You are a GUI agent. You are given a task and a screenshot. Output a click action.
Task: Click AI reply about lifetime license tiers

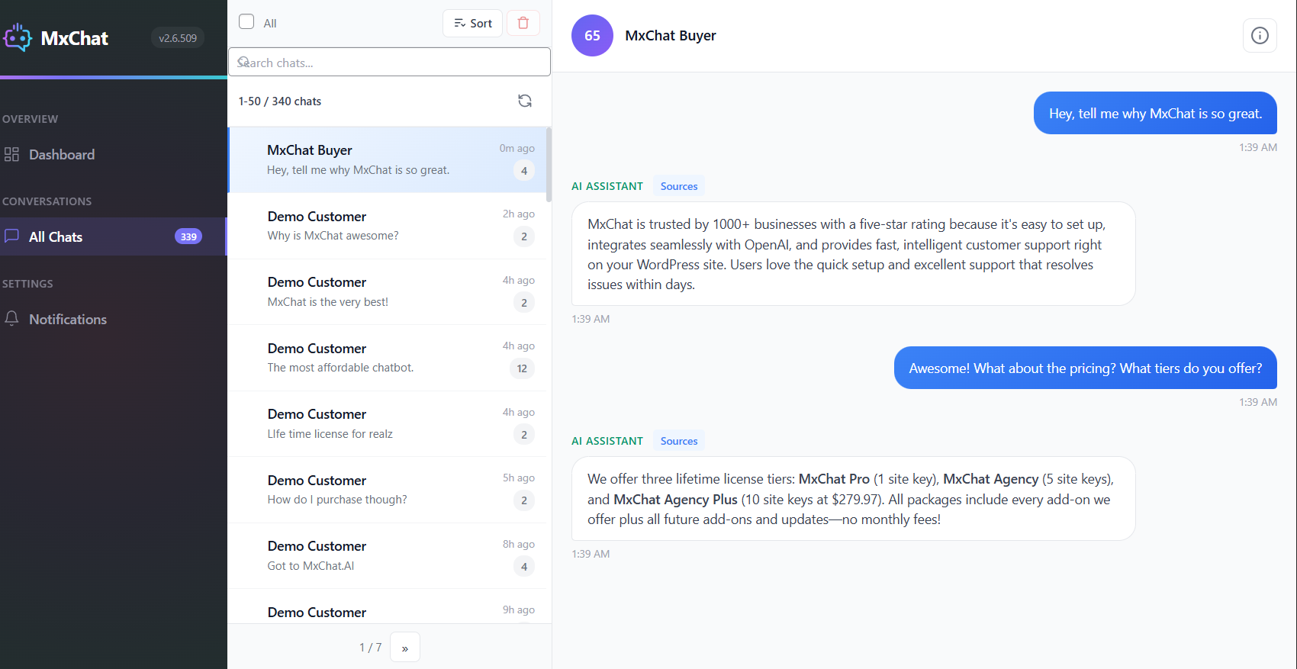click(853, 499)
